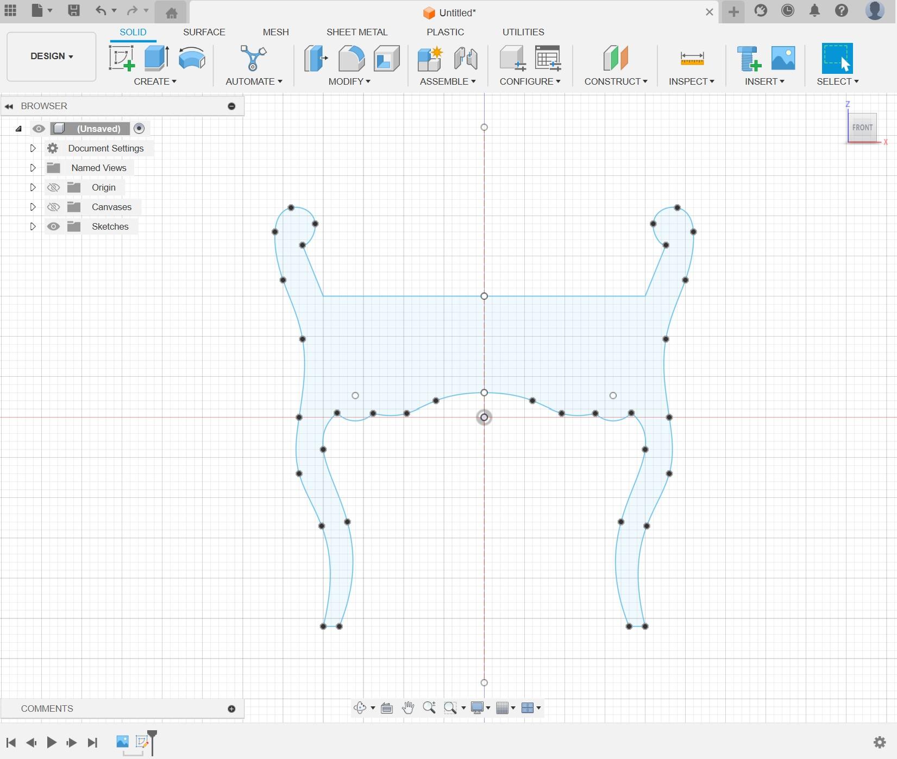Collapse the (Unsaved) root node
897x759 pixels.
(x=18, y=129)
